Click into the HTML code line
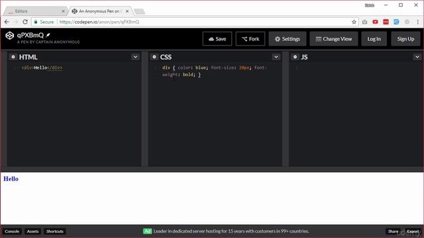Viewport: 424px width, 238px height. coord(42,67)
